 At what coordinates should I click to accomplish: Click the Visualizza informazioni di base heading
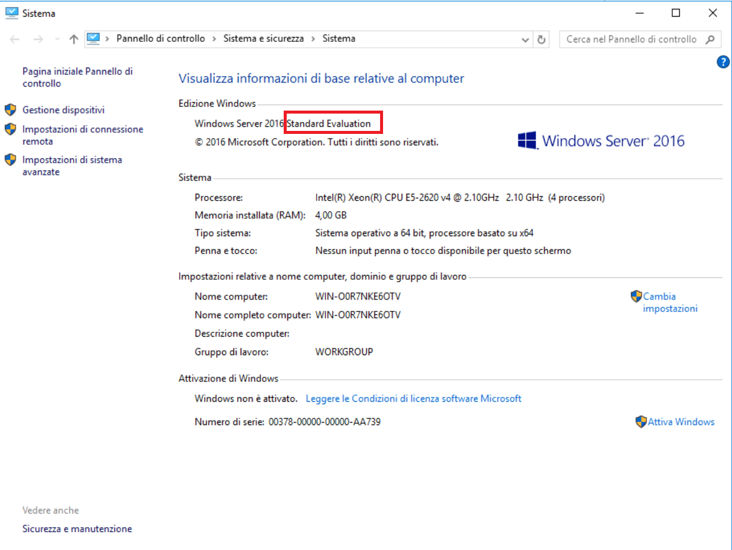pos(321,78)
